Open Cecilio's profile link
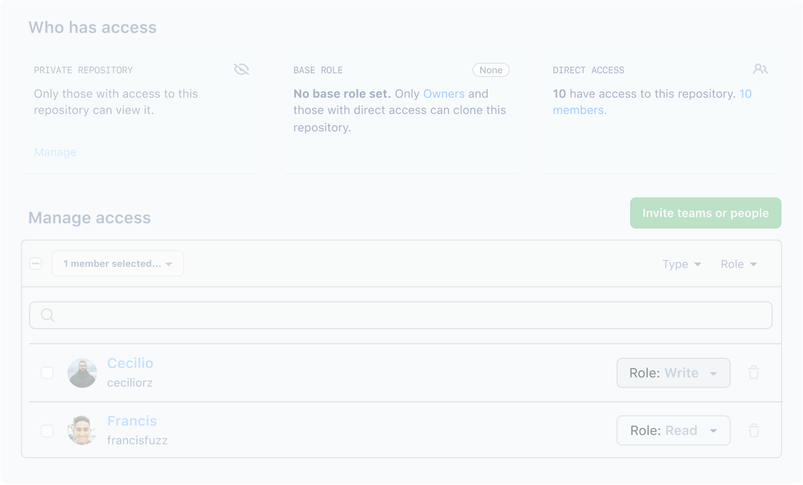Image resolution: width=803 pixels, height=485 pixels. point(130,363)
